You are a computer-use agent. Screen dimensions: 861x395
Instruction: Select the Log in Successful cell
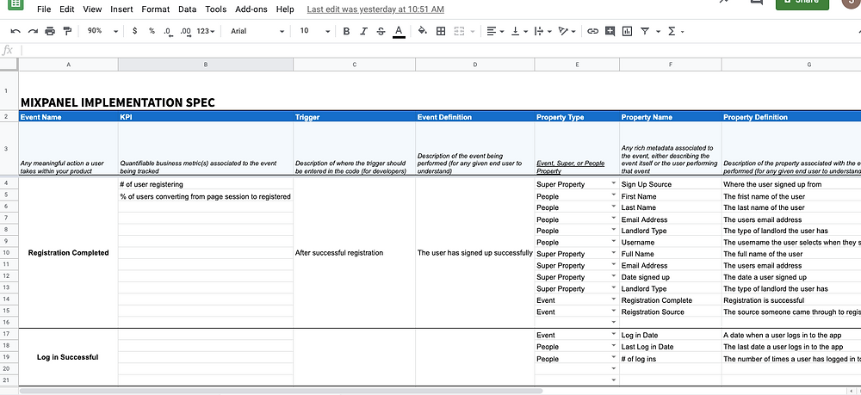point(68,357)
